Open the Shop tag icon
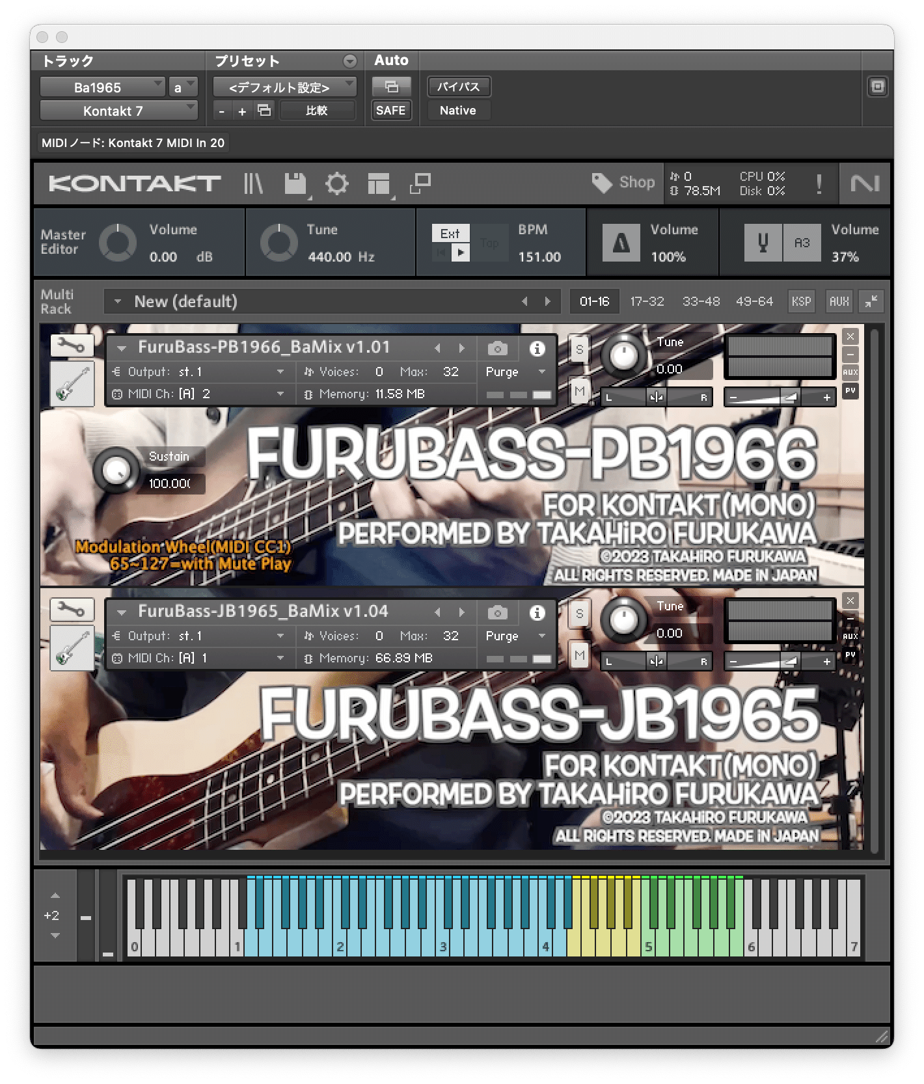Image resolution: width=924 pixels, height=1084 pixels. tap(601, 183)
